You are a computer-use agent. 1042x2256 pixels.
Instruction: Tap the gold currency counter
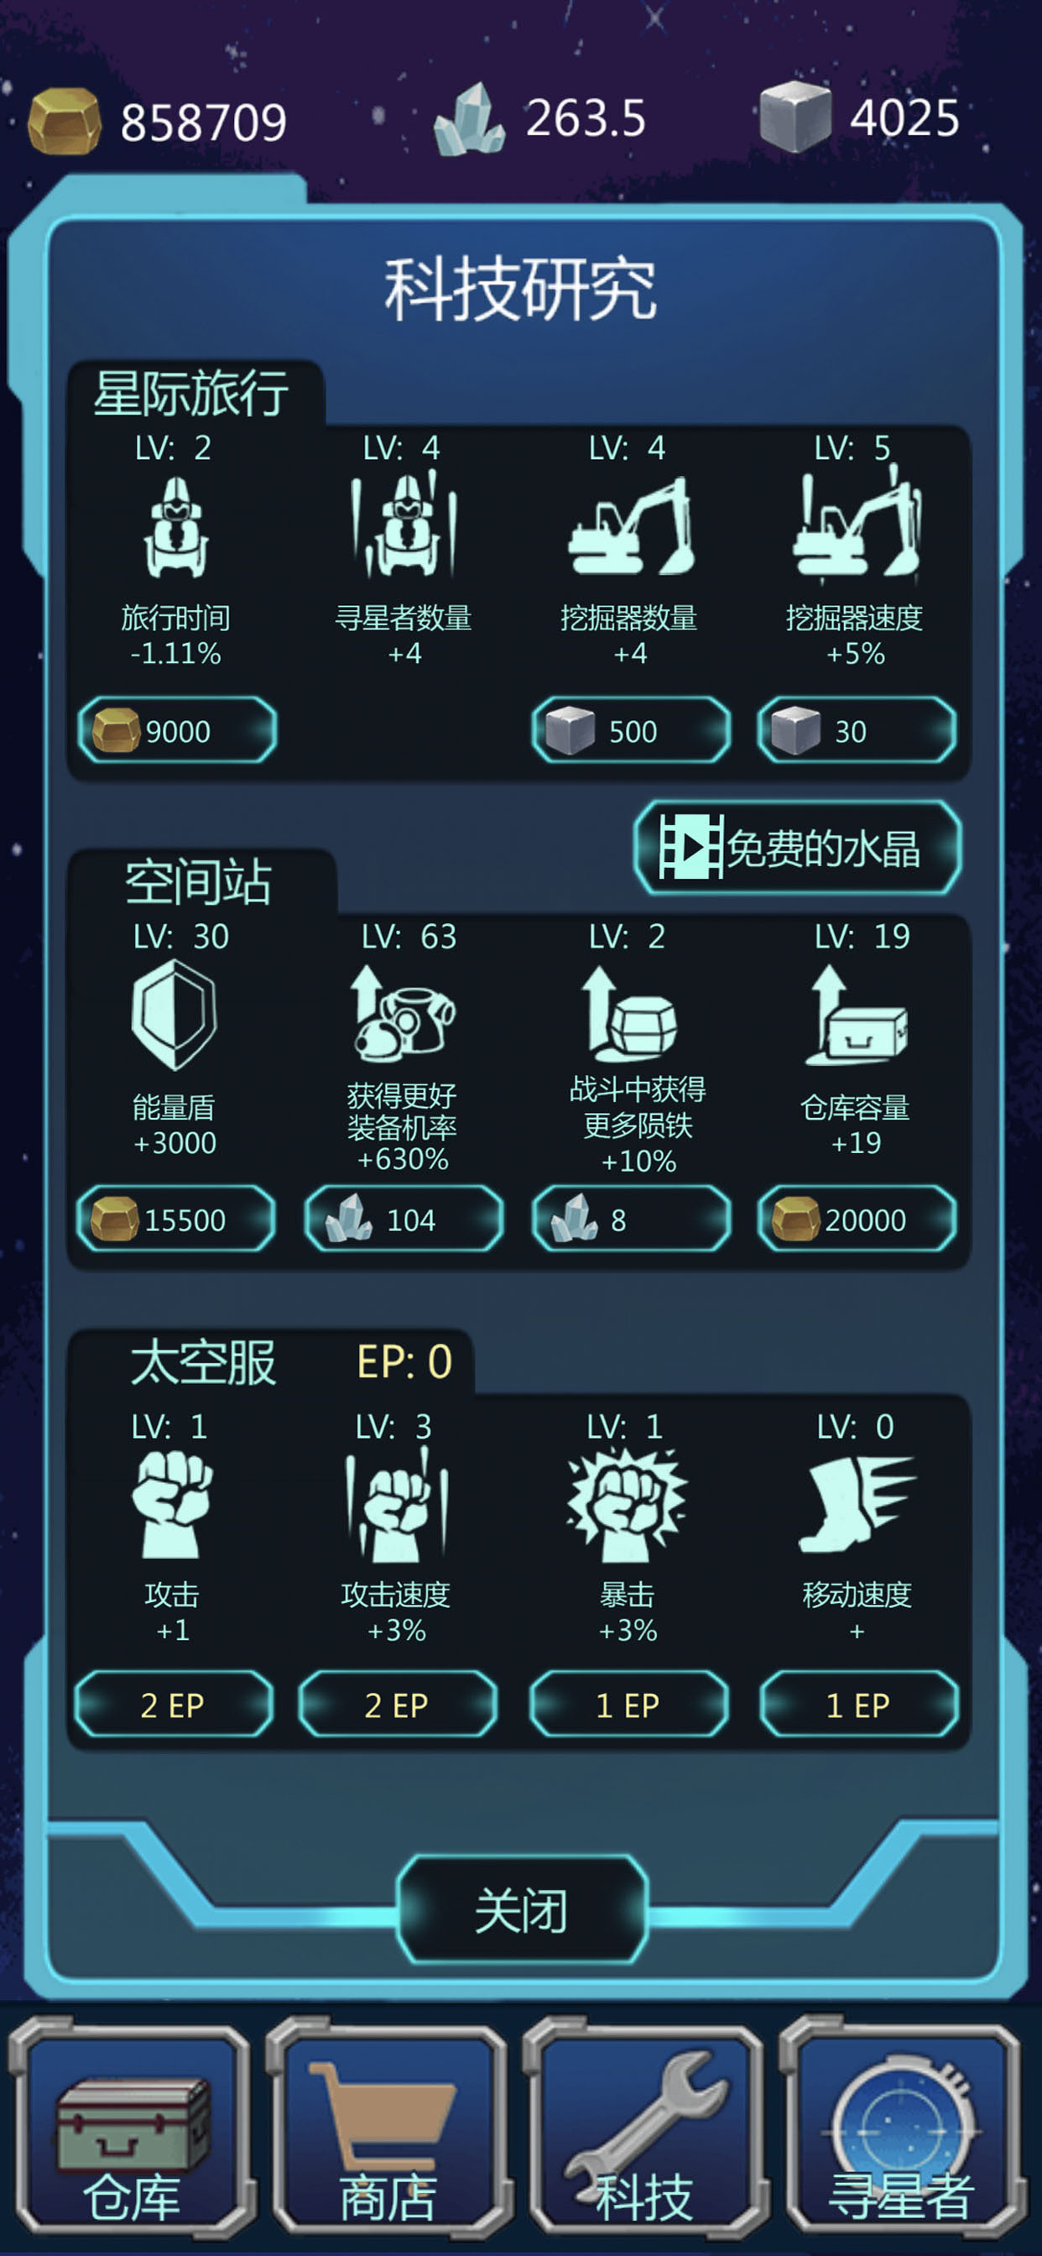pos(159,121)
